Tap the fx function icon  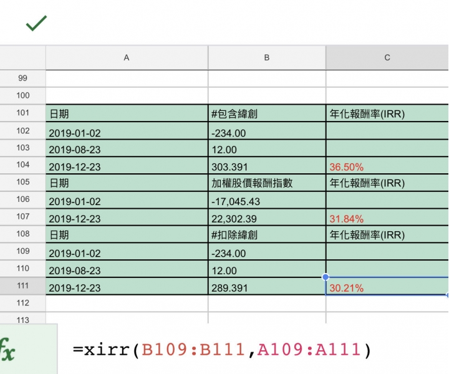(x=7, y=349)
